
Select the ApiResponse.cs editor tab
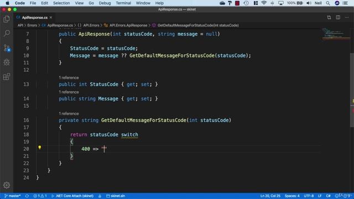click(x=34, y=17)
